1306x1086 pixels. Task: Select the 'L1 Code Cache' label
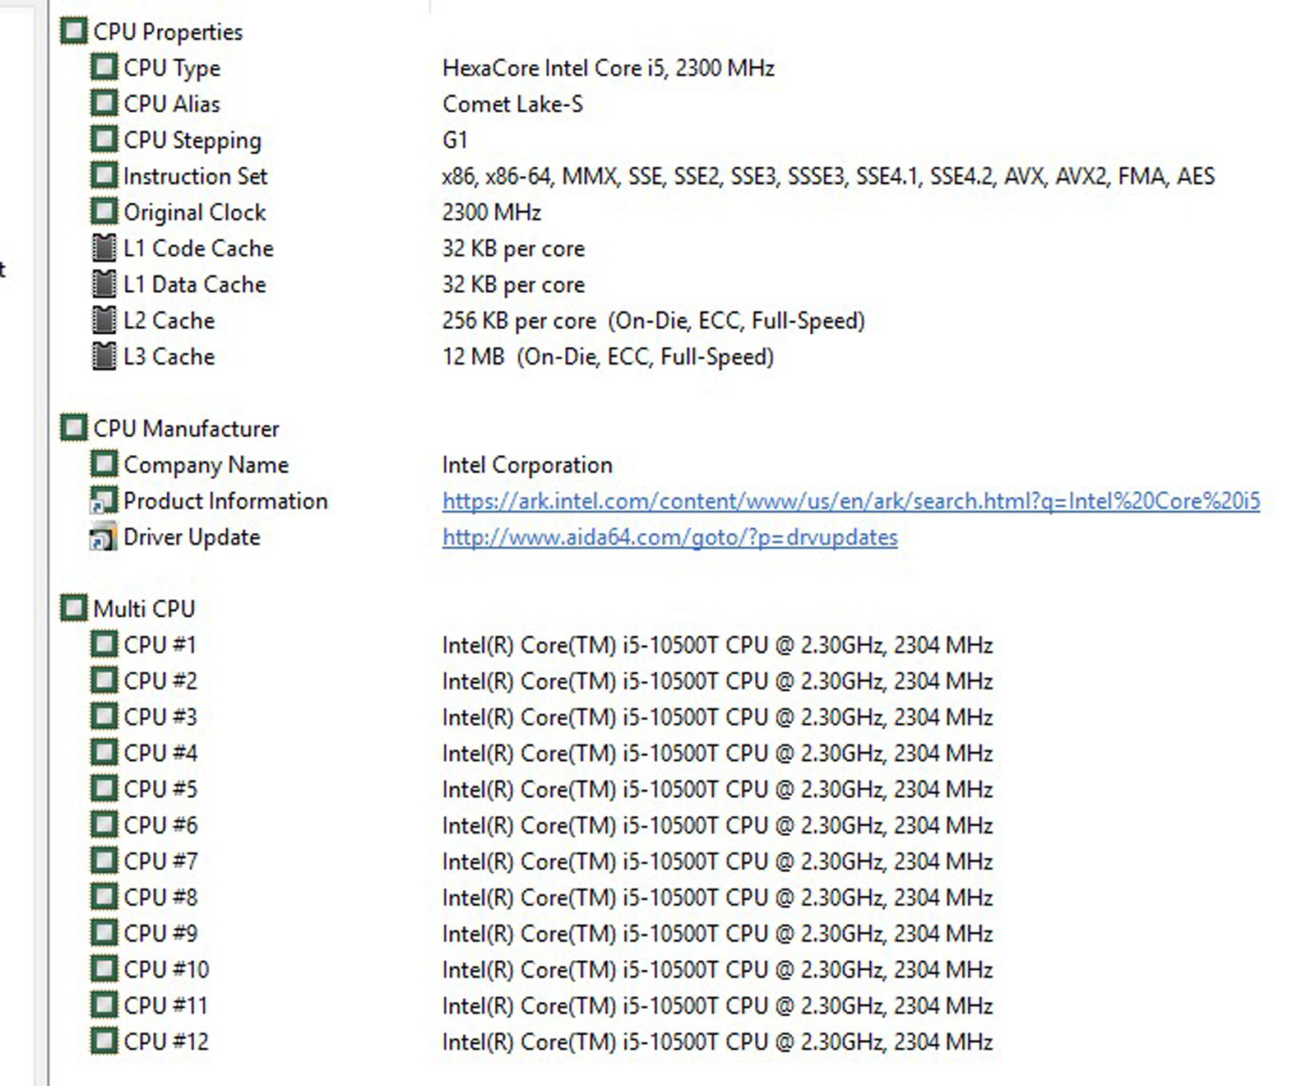(198, 248)
